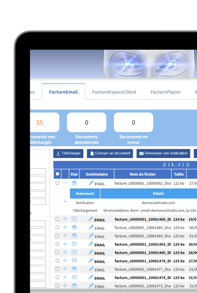
Task: Expand details of facture_c0000001_10001480 row
Action: click(65, 252)
